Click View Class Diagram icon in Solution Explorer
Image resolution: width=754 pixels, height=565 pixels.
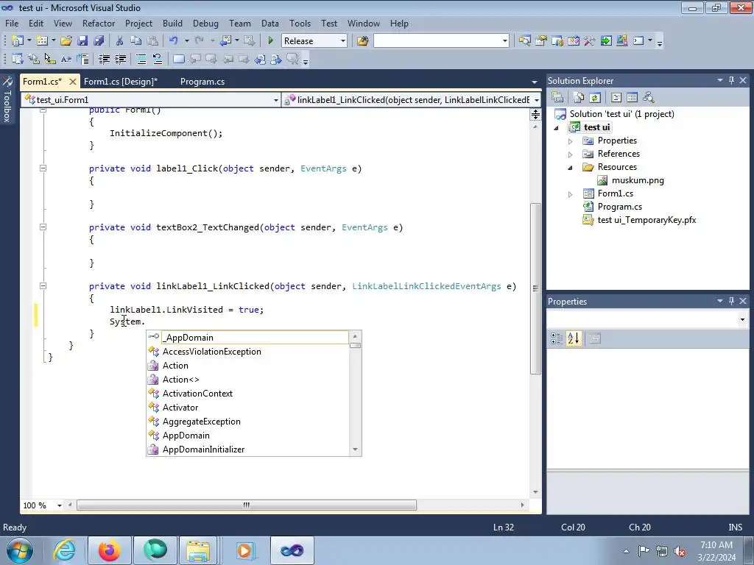tap(649, 98)
